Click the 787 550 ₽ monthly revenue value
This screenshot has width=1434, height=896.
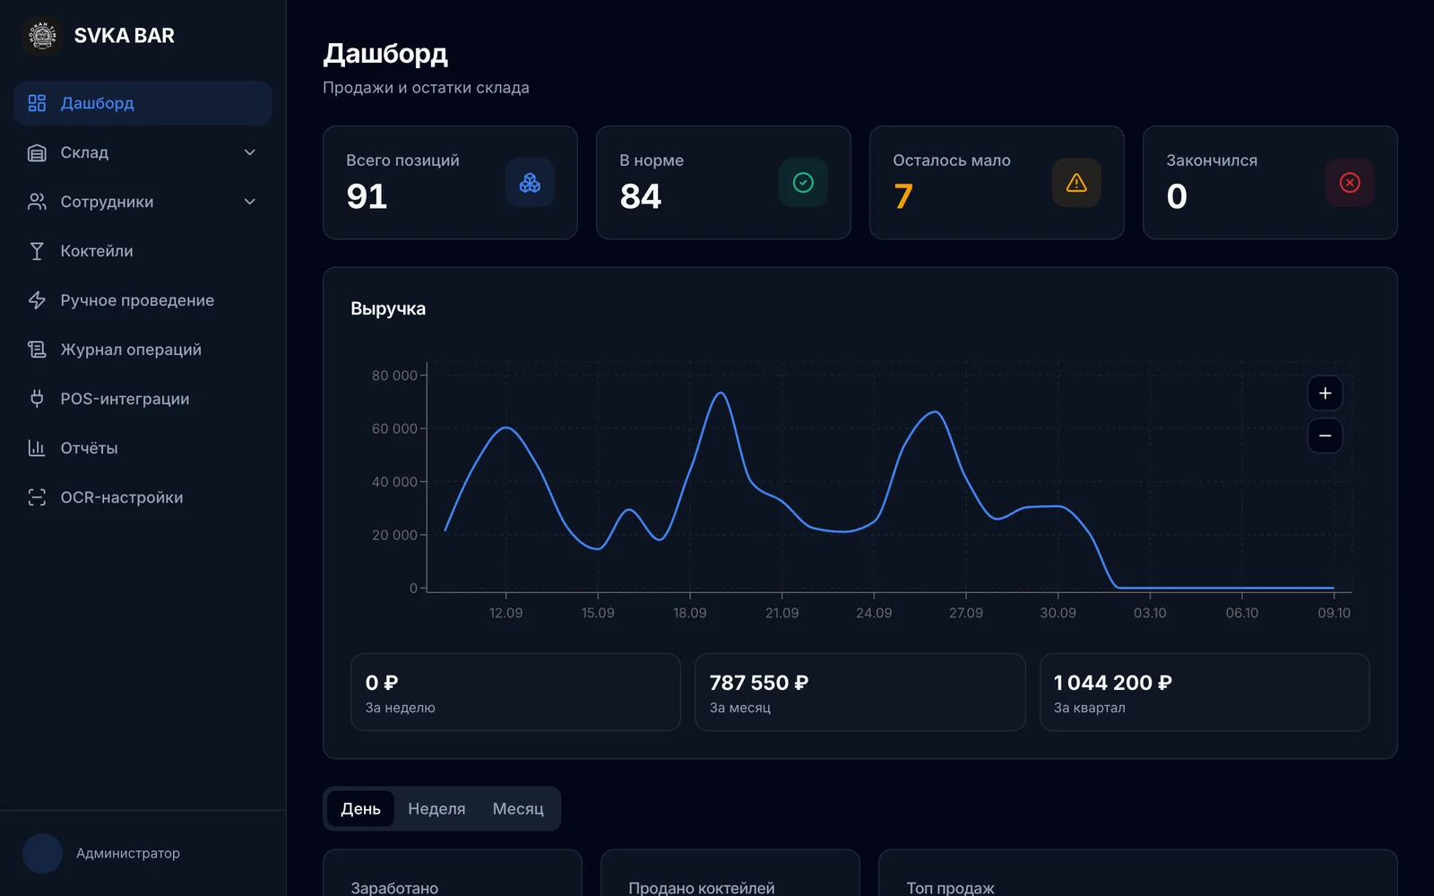pyautogui.click(x=759, y=683)
